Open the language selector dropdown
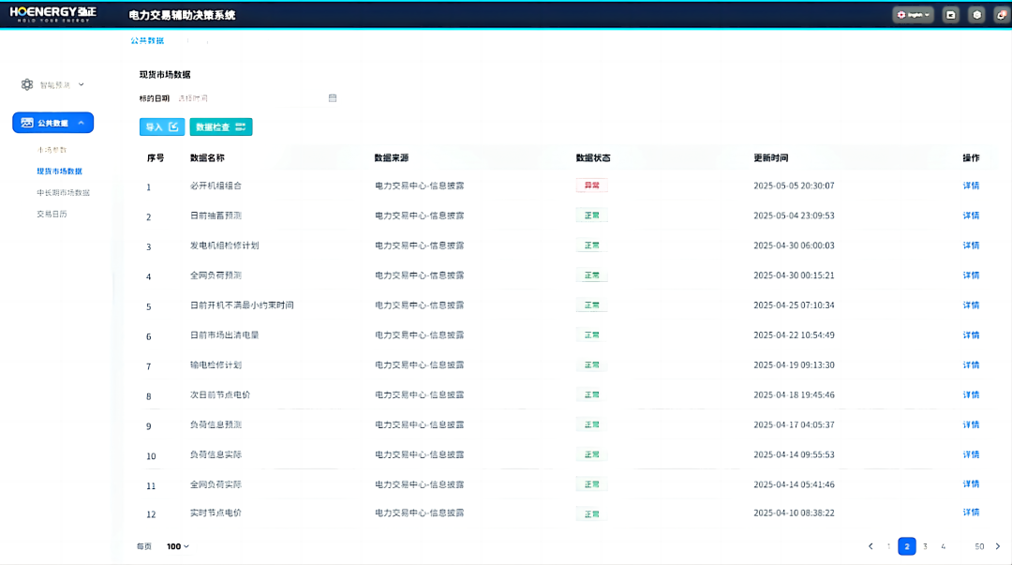1012x565 pixels. pyautogui.click(x=913, y=15)
